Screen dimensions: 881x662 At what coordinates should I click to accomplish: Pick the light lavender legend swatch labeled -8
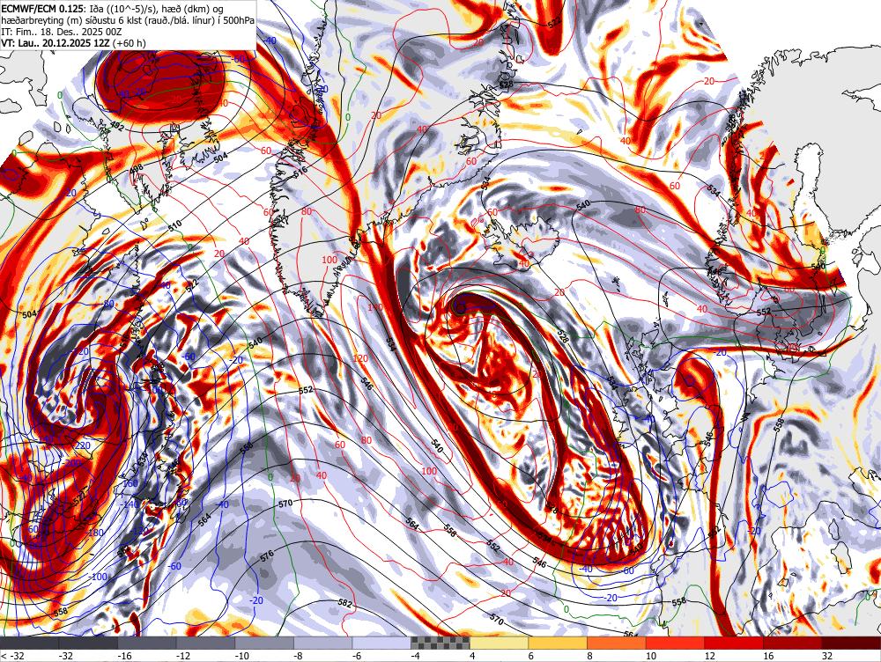323,643
